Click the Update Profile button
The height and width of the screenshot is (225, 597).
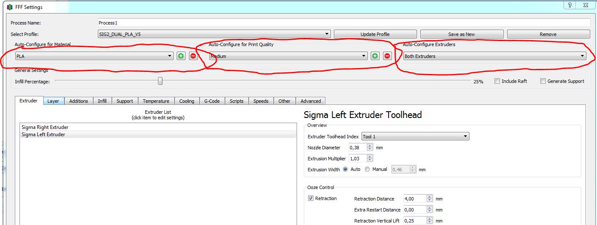(375, 34)
